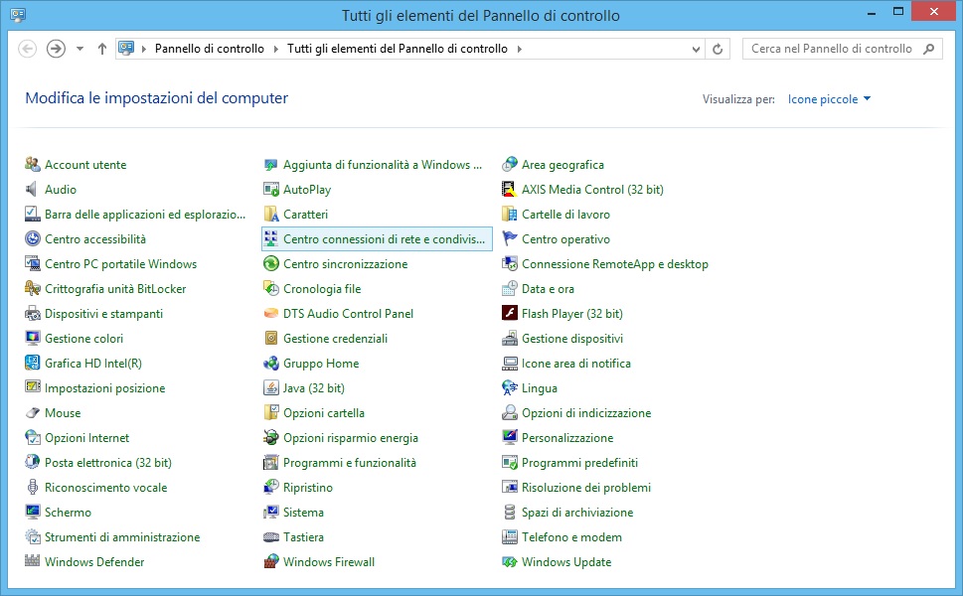This screenshot has height=596, width=963.
Task: Go back with the Back arrow
Action: [27, 49]
